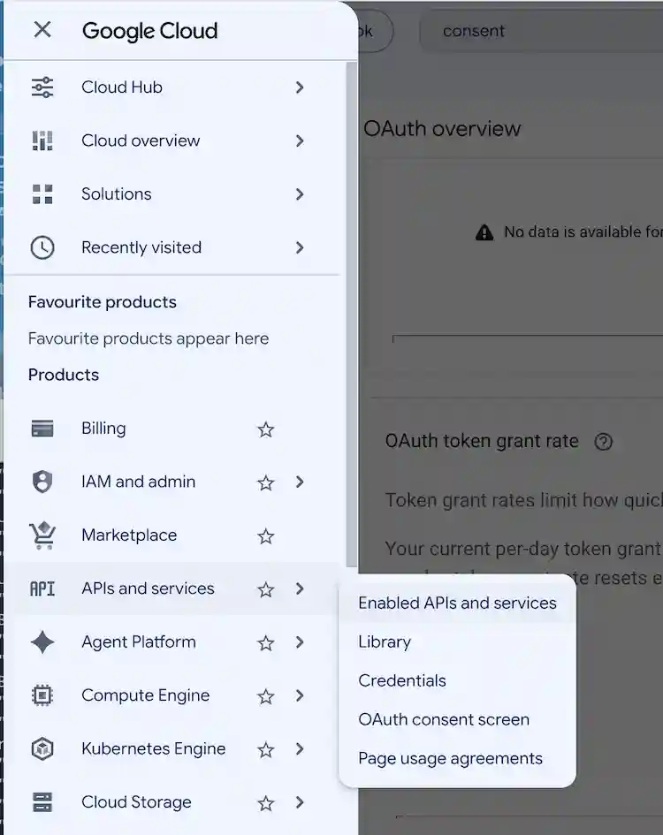The image size is (663, 835).
Task: Open the Kubernetes Engine product label
Action: [154, 748]
